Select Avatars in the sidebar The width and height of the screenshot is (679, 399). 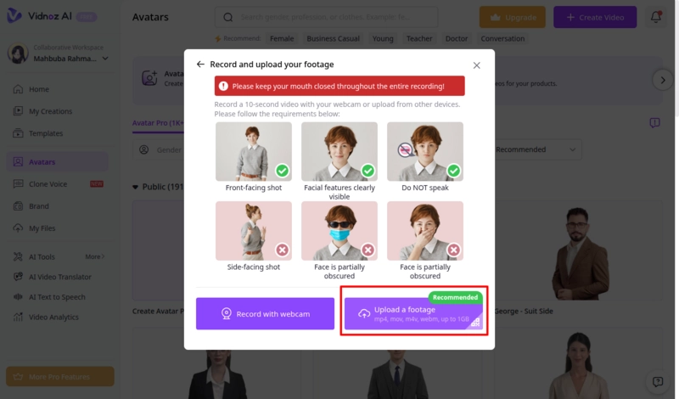tap(57, 162)
